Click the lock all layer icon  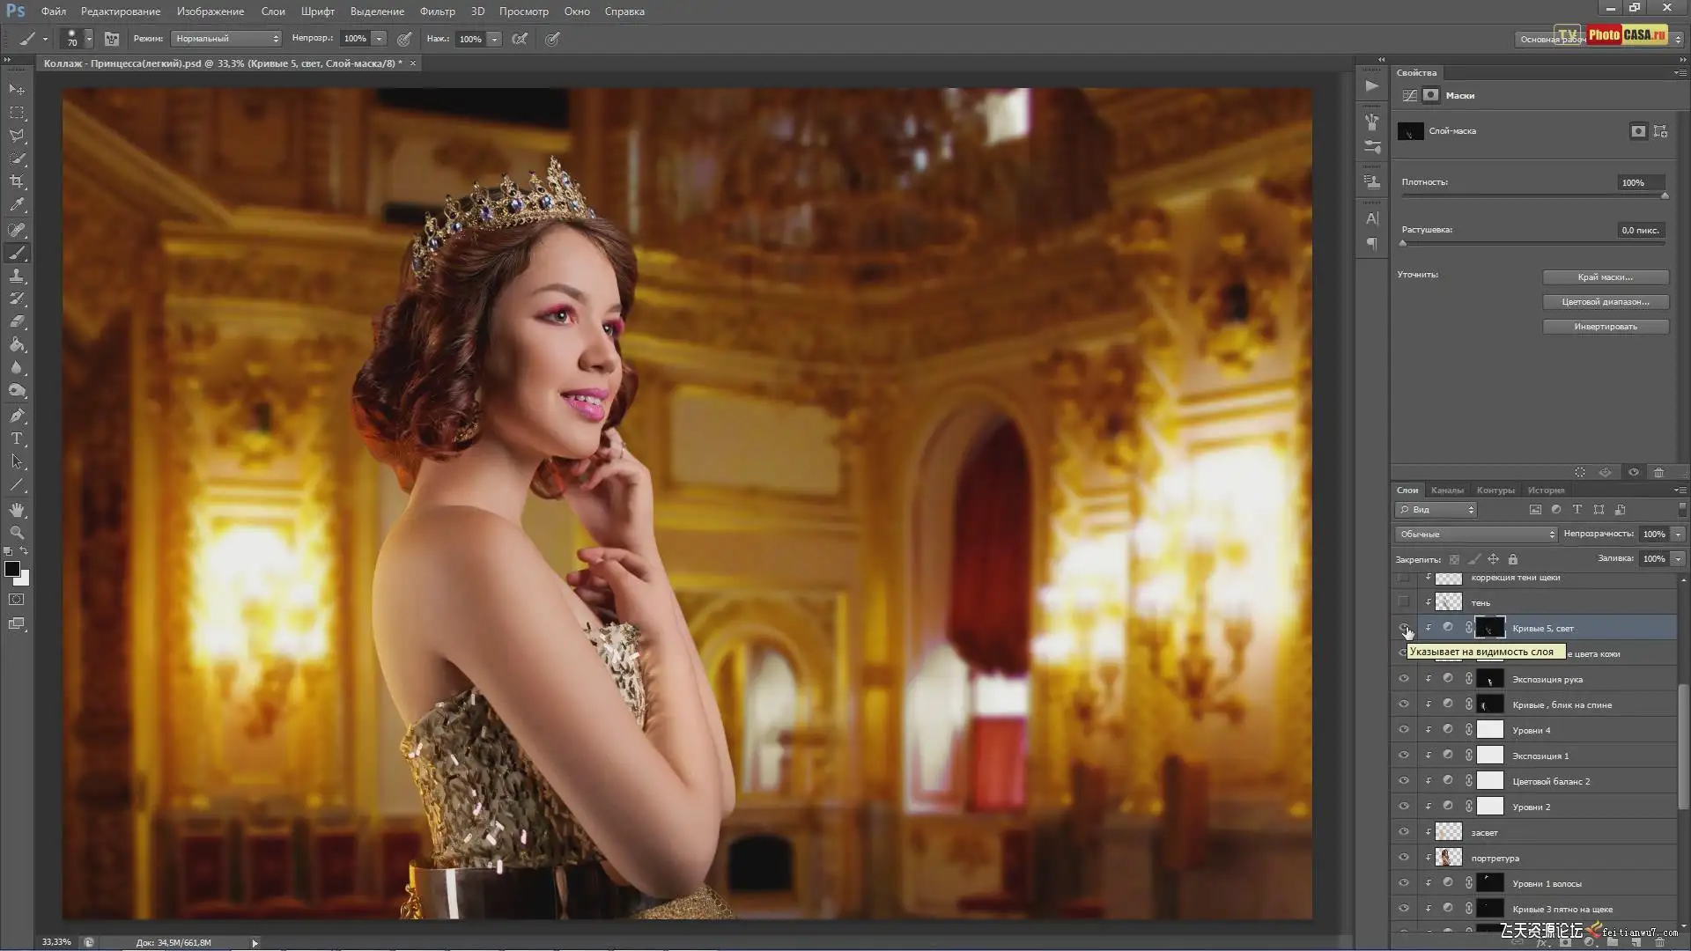pyautogui.click(x=1513, y=559)
